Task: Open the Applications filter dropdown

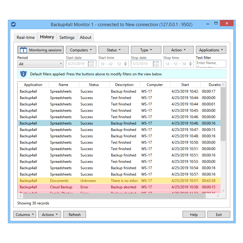Action: tap(211, 50)
